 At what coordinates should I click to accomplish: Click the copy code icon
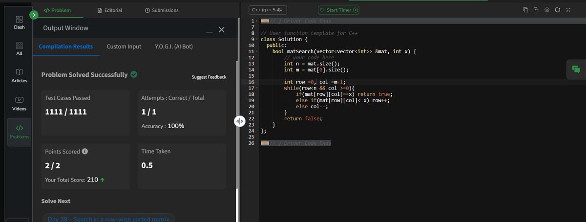[x=525, y=10]
